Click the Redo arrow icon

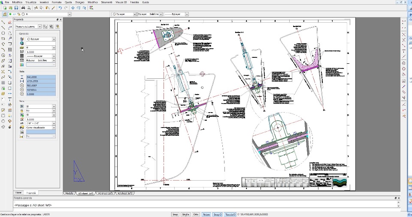tap(66, 8)
